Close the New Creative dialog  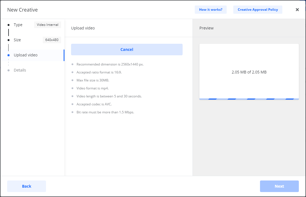tap(297, 10)
